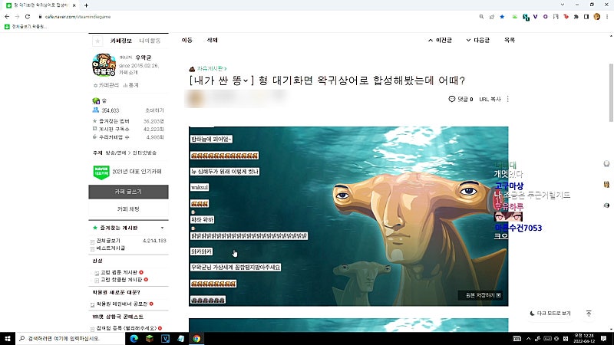This screenshot has width=614, height=345.
Task: Open the Windows Start menu
Action: pyautogui.click(x=8, y=338)
